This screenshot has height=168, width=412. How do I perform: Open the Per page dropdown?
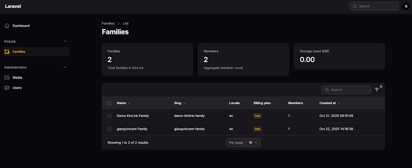(253, 143)
